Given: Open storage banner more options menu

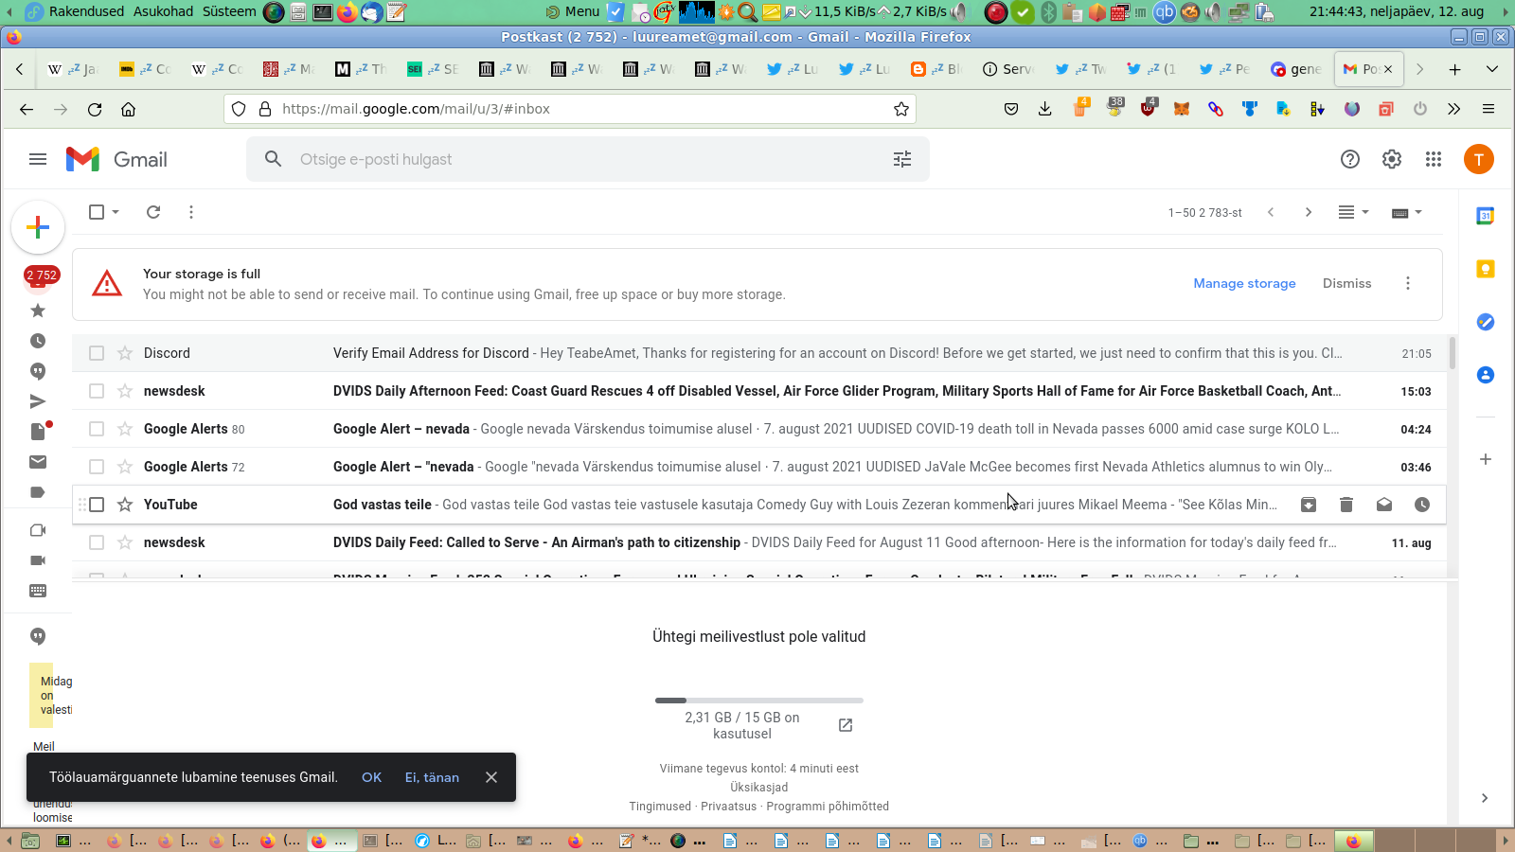Looking at the screenshot, I should tap(1408, 283).
